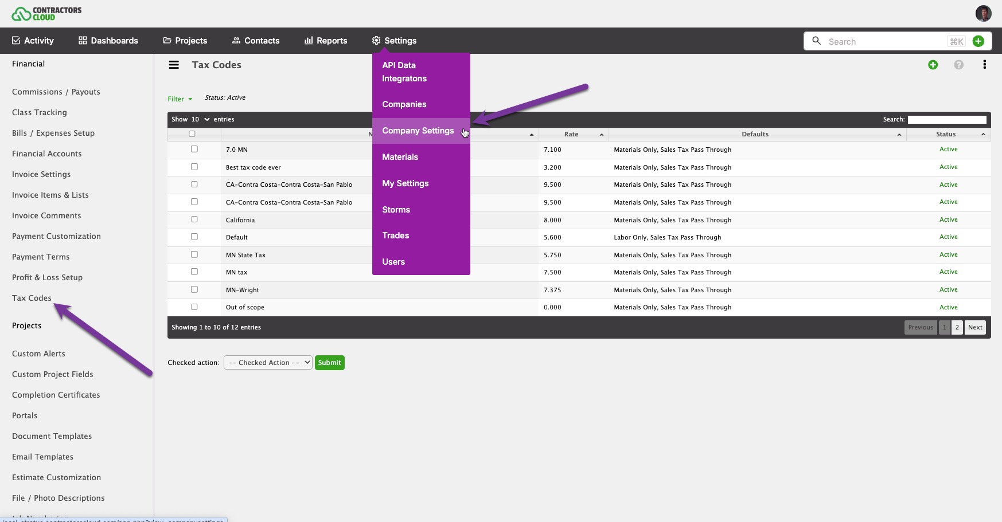Open the three-dot more options menu
The width and height of the screenshot is (1002, 522).
(984, 65)
